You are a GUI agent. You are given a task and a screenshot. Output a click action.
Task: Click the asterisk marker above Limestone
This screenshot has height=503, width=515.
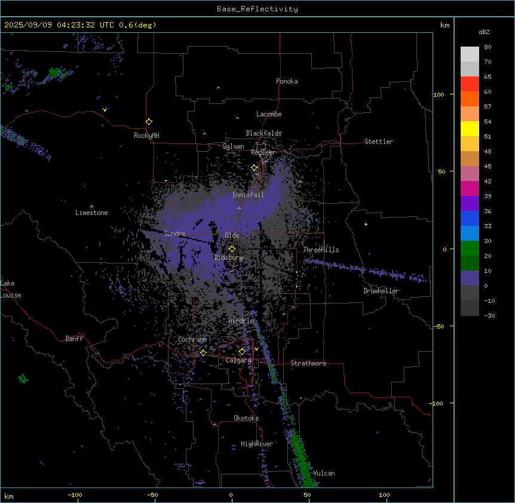[91, 207]
